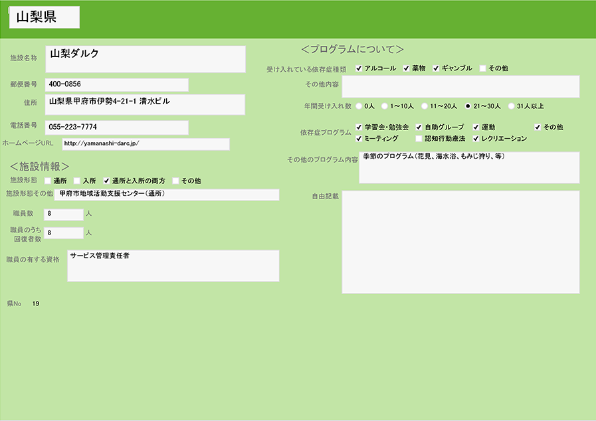Choose the 31人以上 radio button
The height and width of the screenshot is (421, 596).
[511, 106]
